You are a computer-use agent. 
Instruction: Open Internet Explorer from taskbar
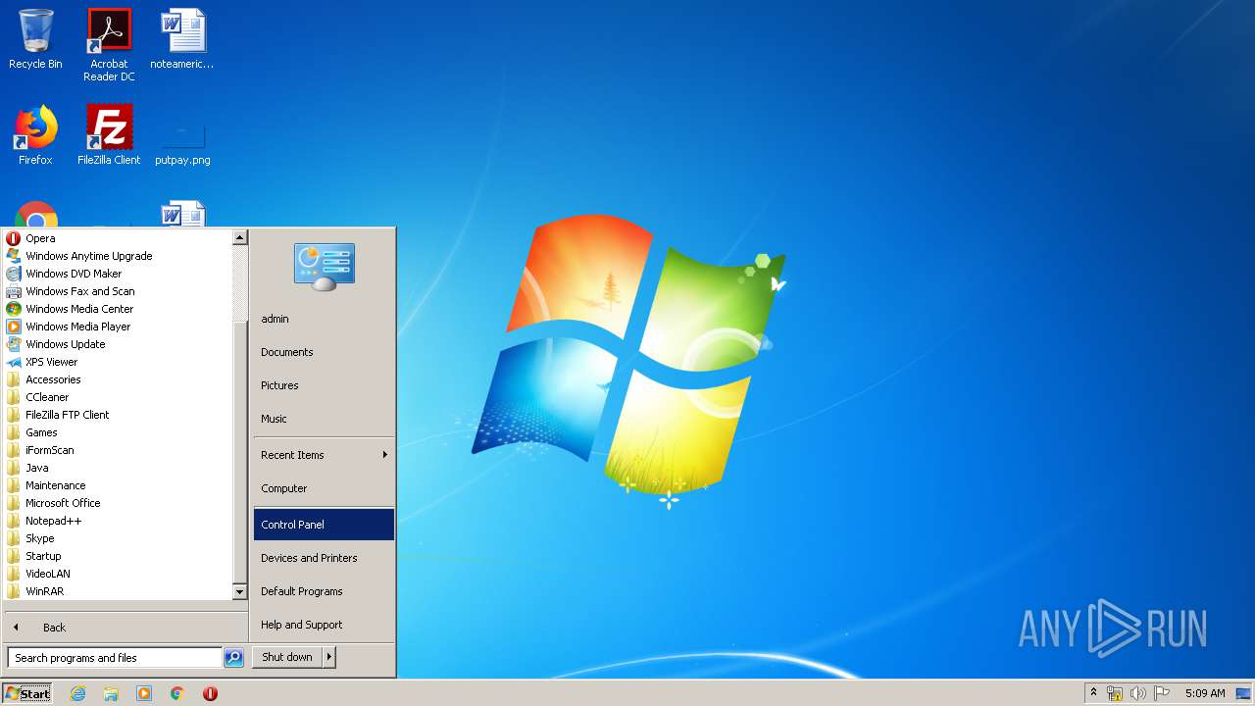click(78, 693)
